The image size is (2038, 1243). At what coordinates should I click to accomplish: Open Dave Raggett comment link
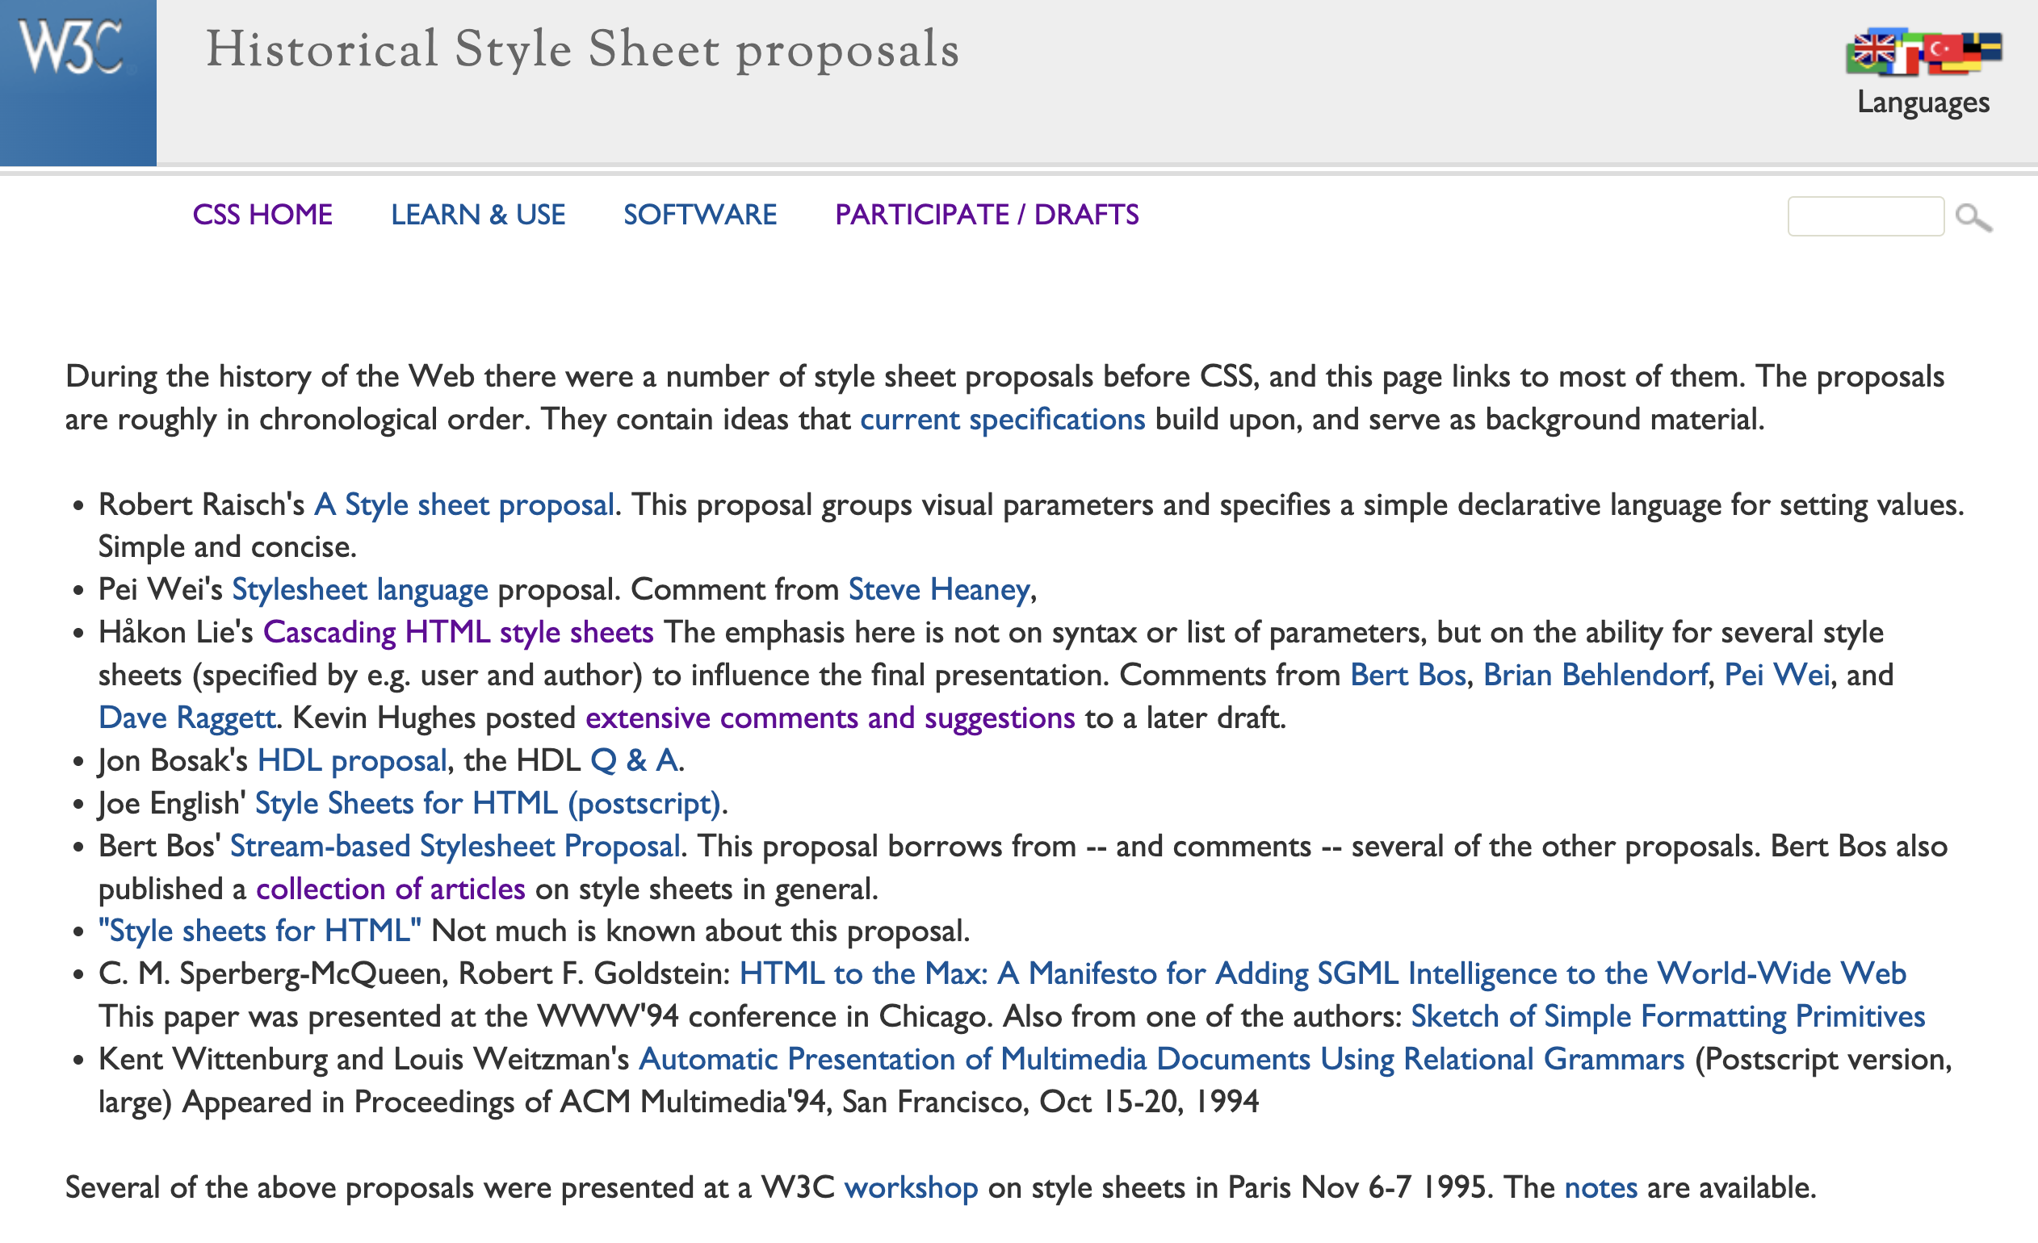click(x=187, y=718)
